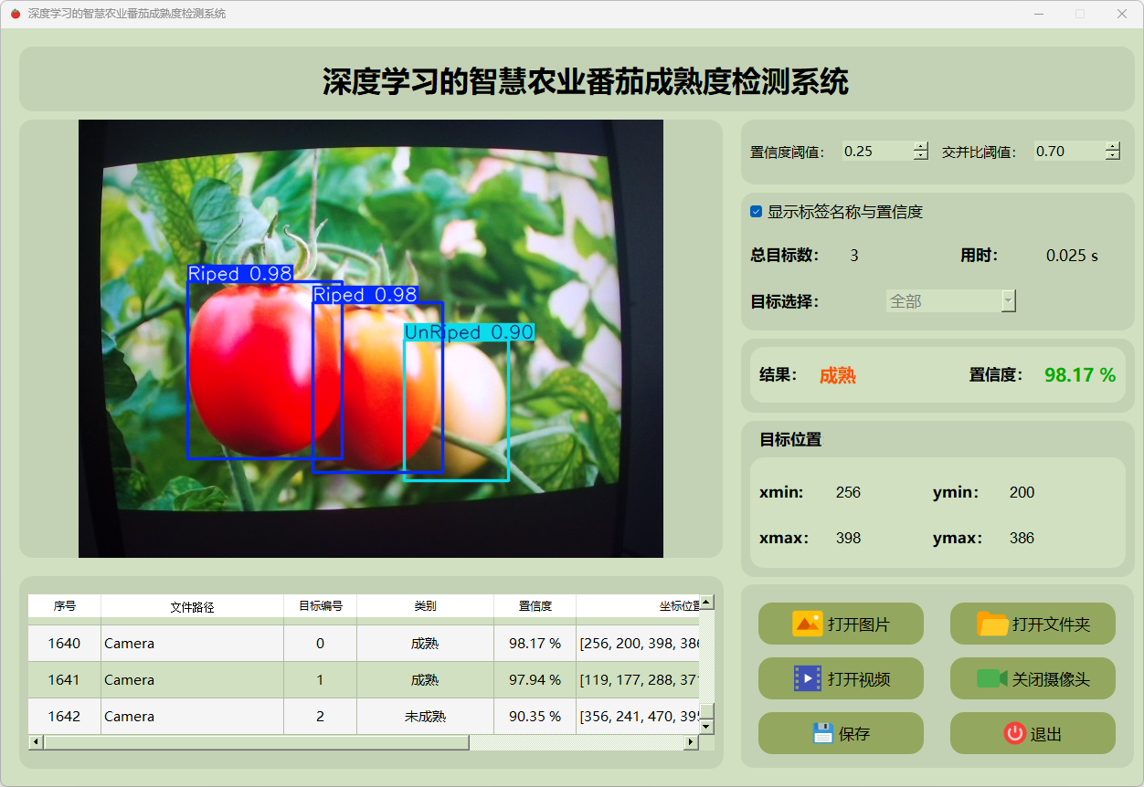1144x787 pixels.
Task: Increase the confidence threshold with up arrow
Action: tap(920, 146)
